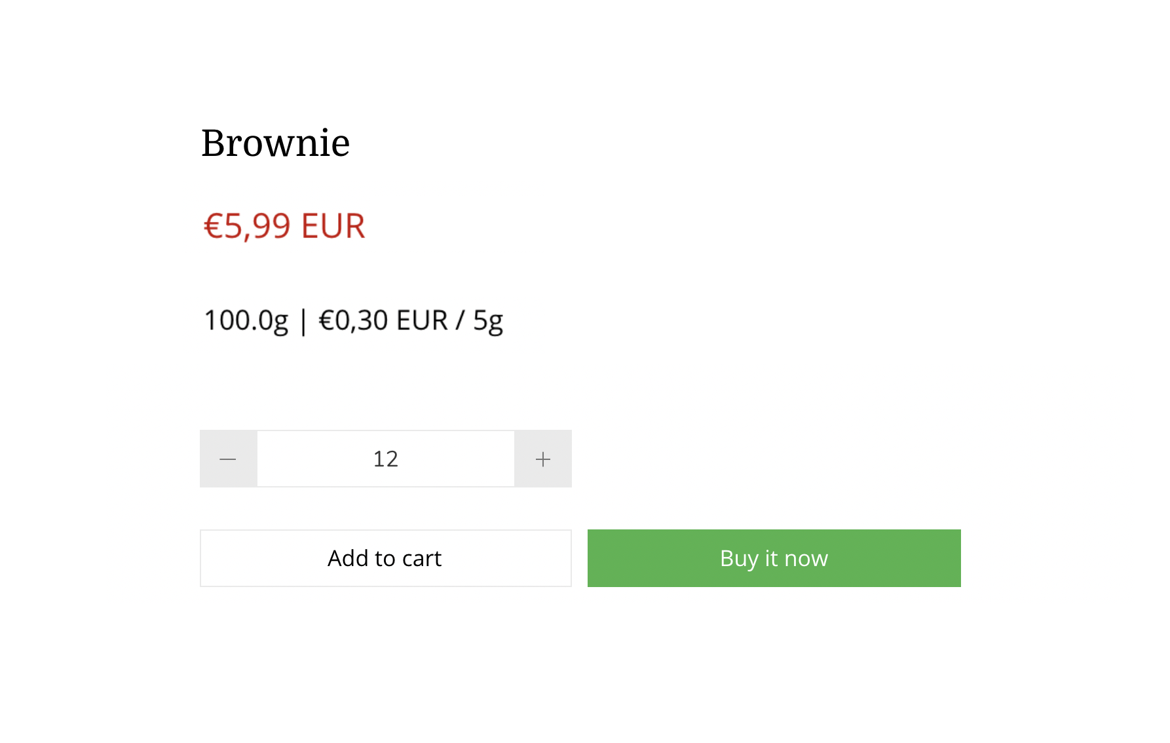This screenshot has height=743, width=1170.
Task: Click the €0,30 EUR / 5g unit price
Action: (411, 320)
